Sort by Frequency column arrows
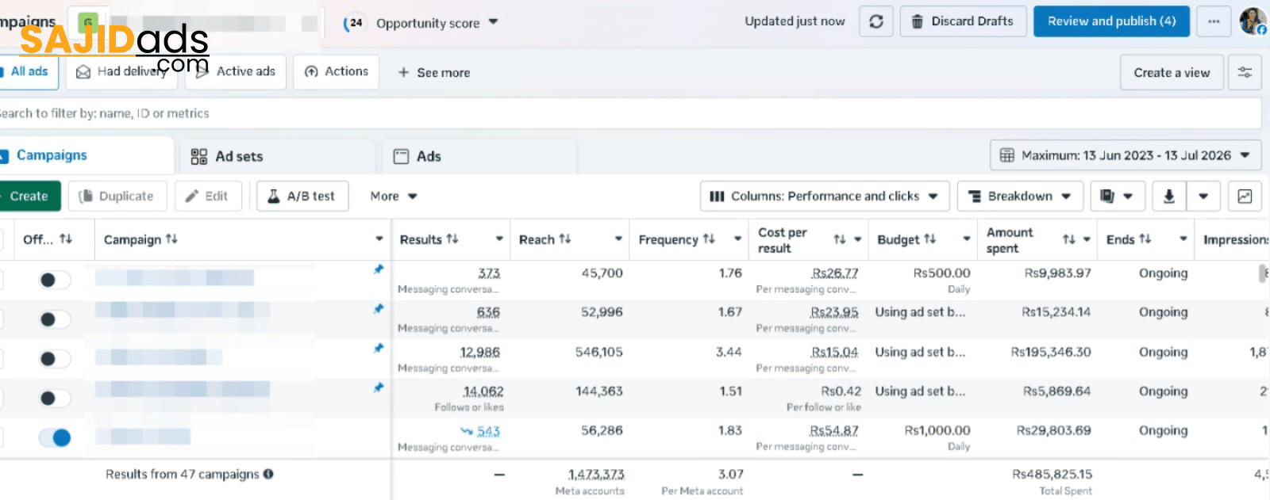 [709, 239]
